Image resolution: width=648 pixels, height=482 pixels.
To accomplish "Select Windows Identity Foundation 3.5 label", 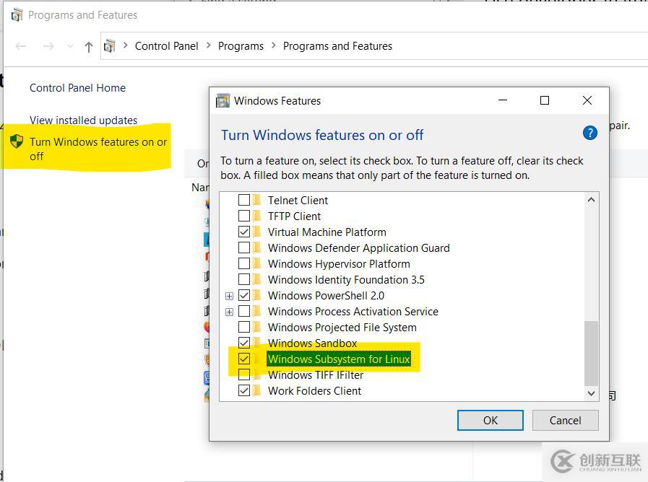I will 346,279.
